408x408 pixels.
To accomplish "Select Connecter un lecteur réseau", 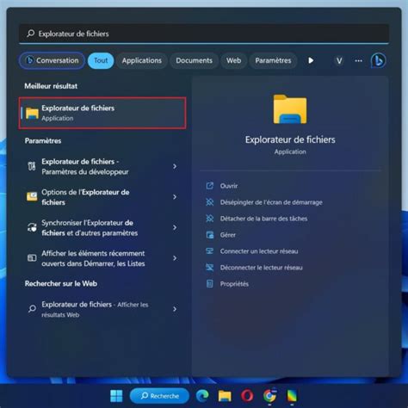I will tap(259, 251).
